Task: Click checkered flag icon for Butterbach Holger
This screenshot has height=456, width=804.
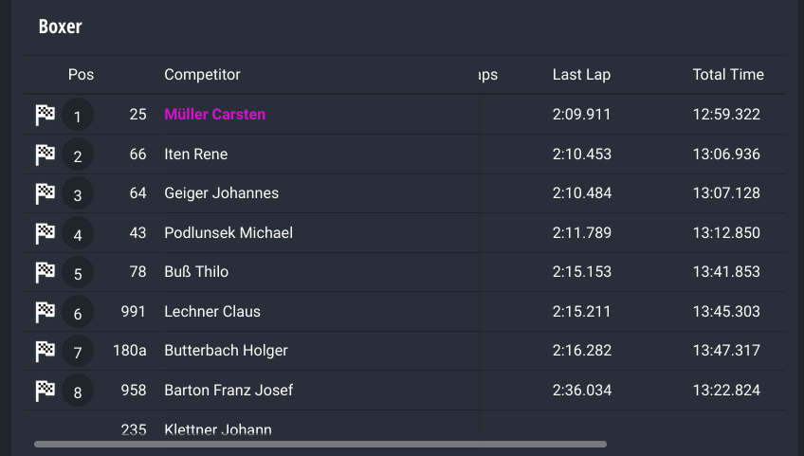Action: pyautogui.click(x=46, y=352)
